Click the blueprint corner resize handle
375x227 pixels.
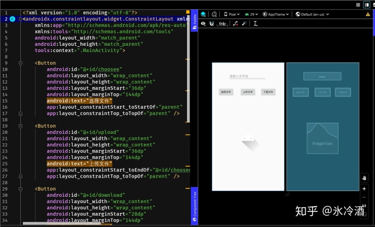287,195
